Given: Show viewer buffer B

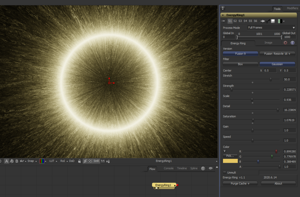Looking at the screenshot, I should click(x=17, y=161).
